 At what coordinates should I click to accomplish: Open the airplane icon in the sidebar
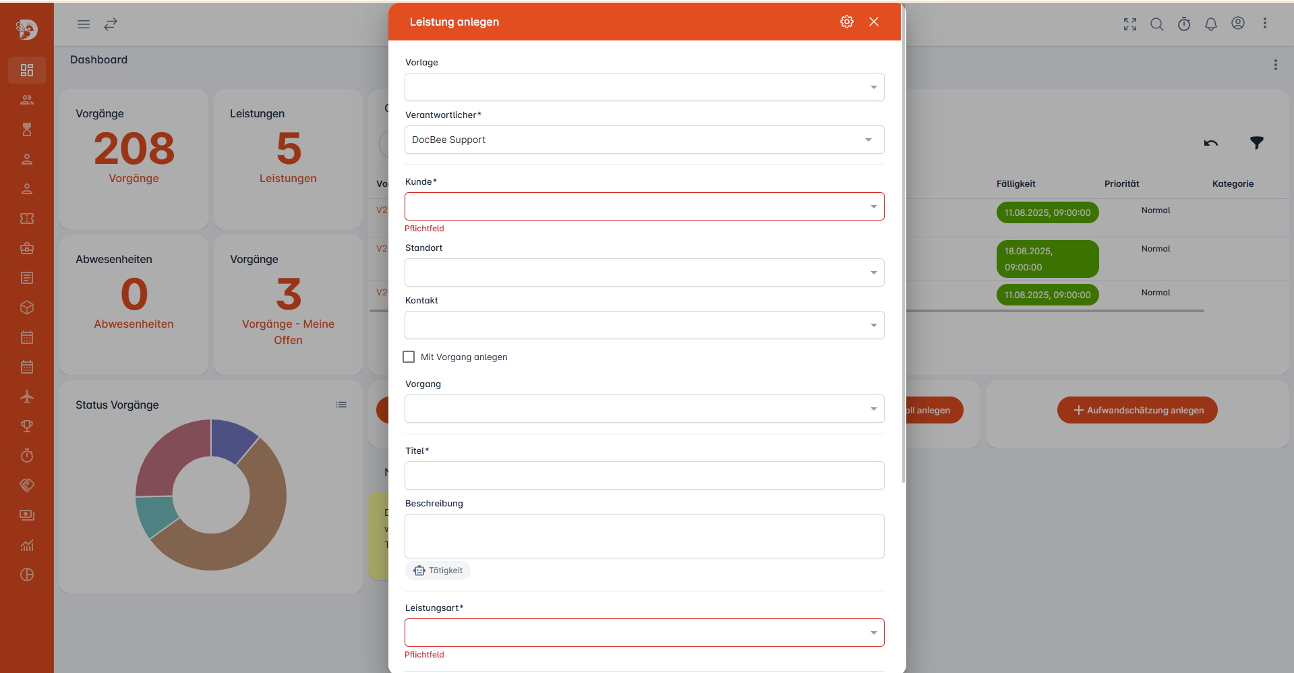click(x=27, y=397)
